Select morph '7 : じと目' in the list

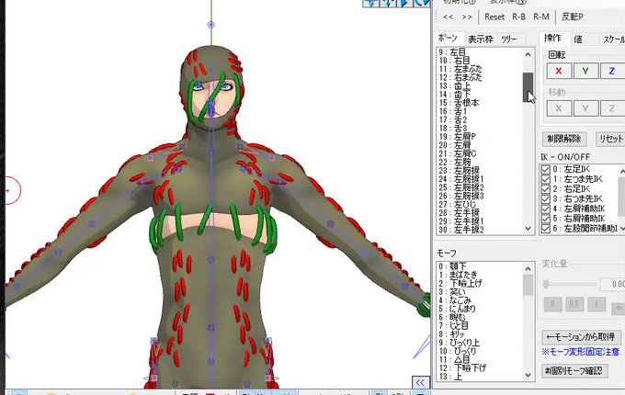(454, 326)
